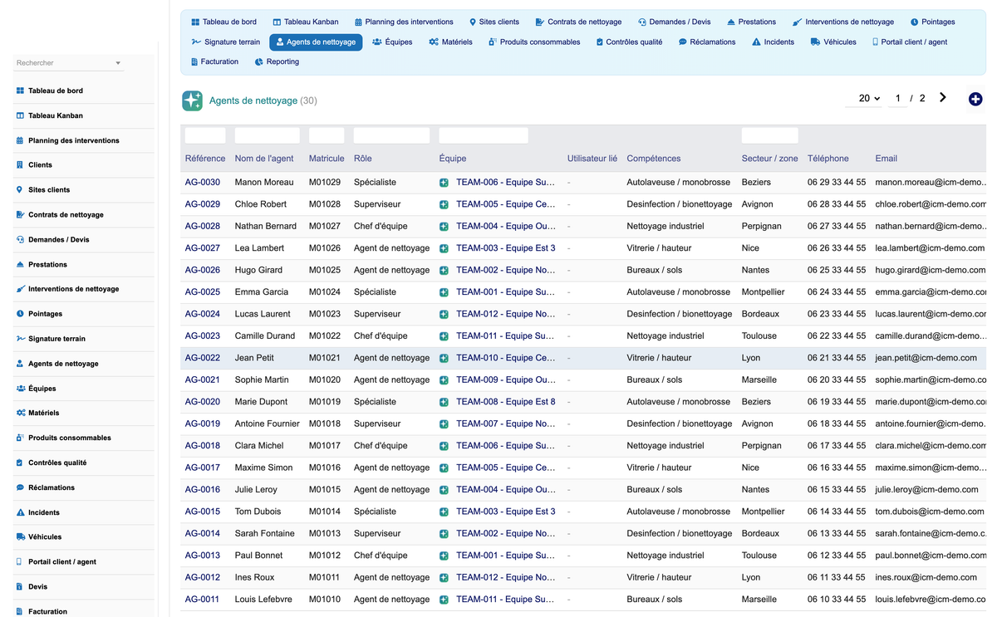Open agent record AG-0011
Viewport: 997px width, 617px height.
tap(203, 599)
